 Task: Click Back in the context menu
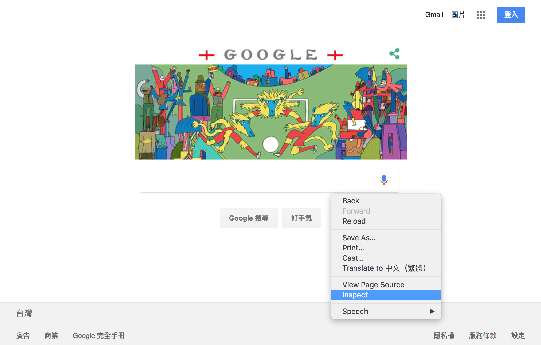[351, 201]
